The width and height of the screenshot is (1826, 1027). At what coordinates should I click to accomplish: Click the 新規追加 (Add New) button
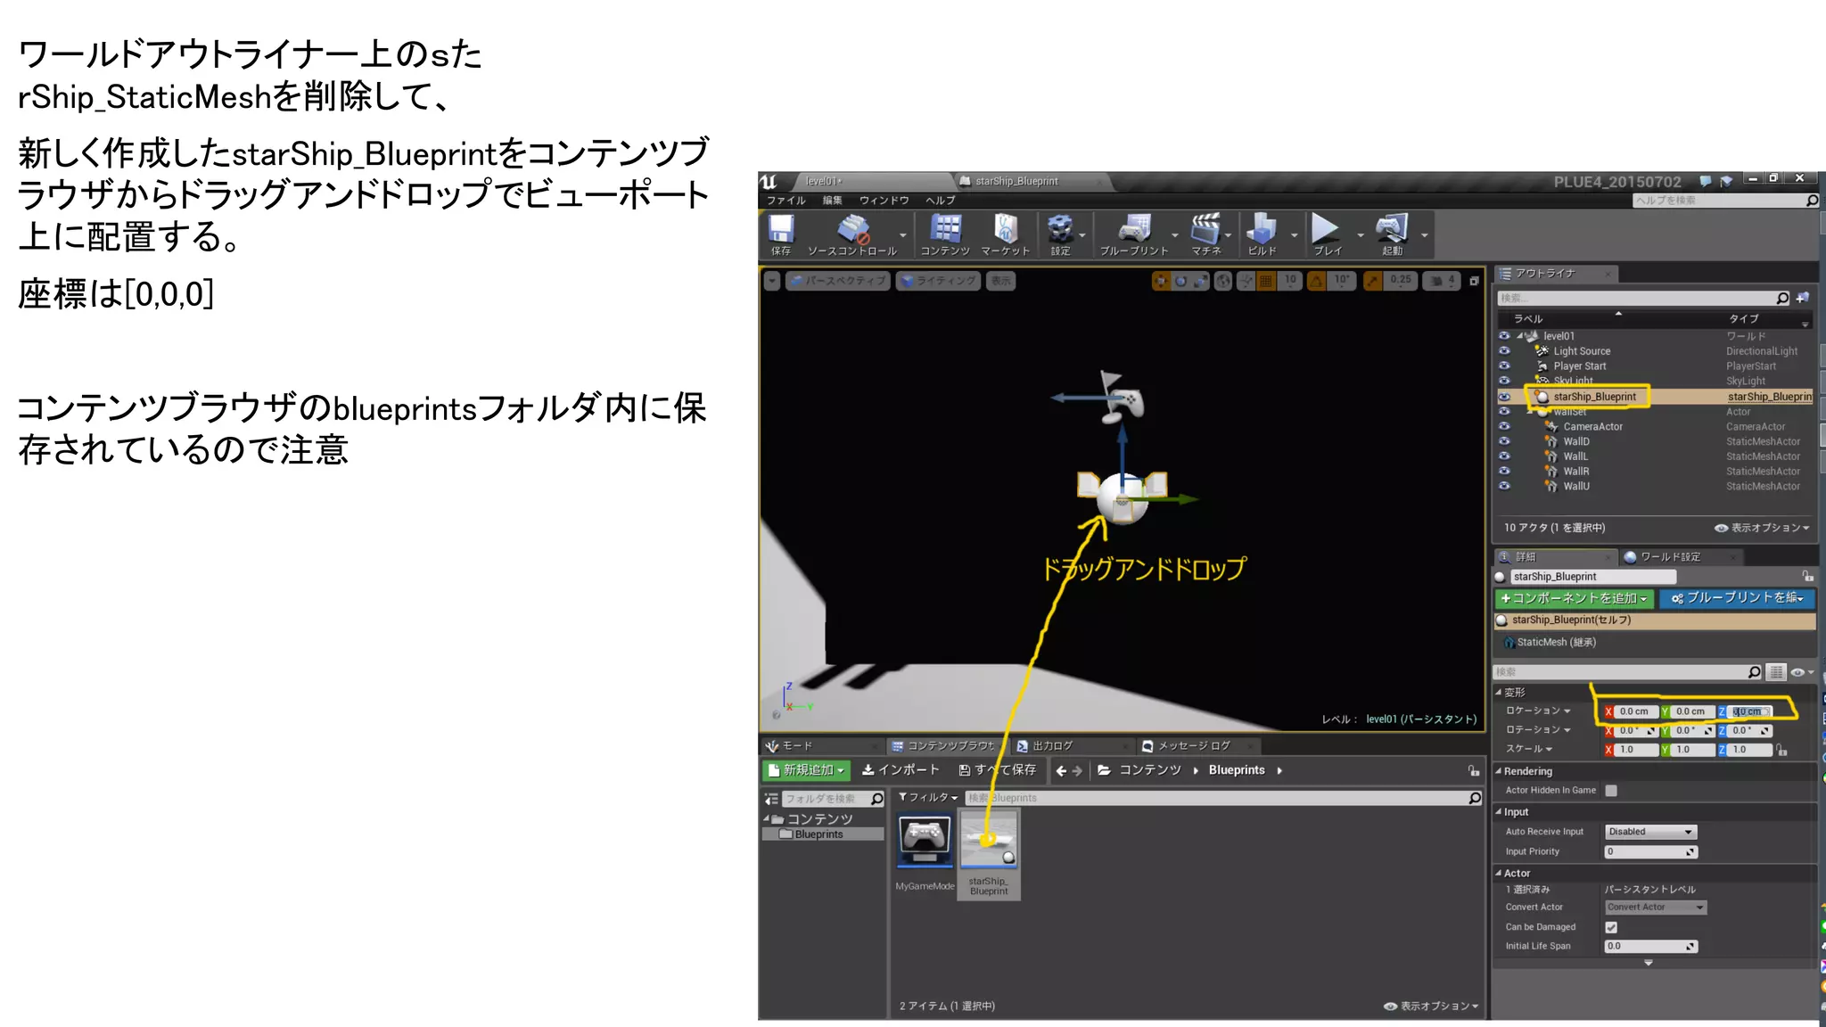click(806, 770)
